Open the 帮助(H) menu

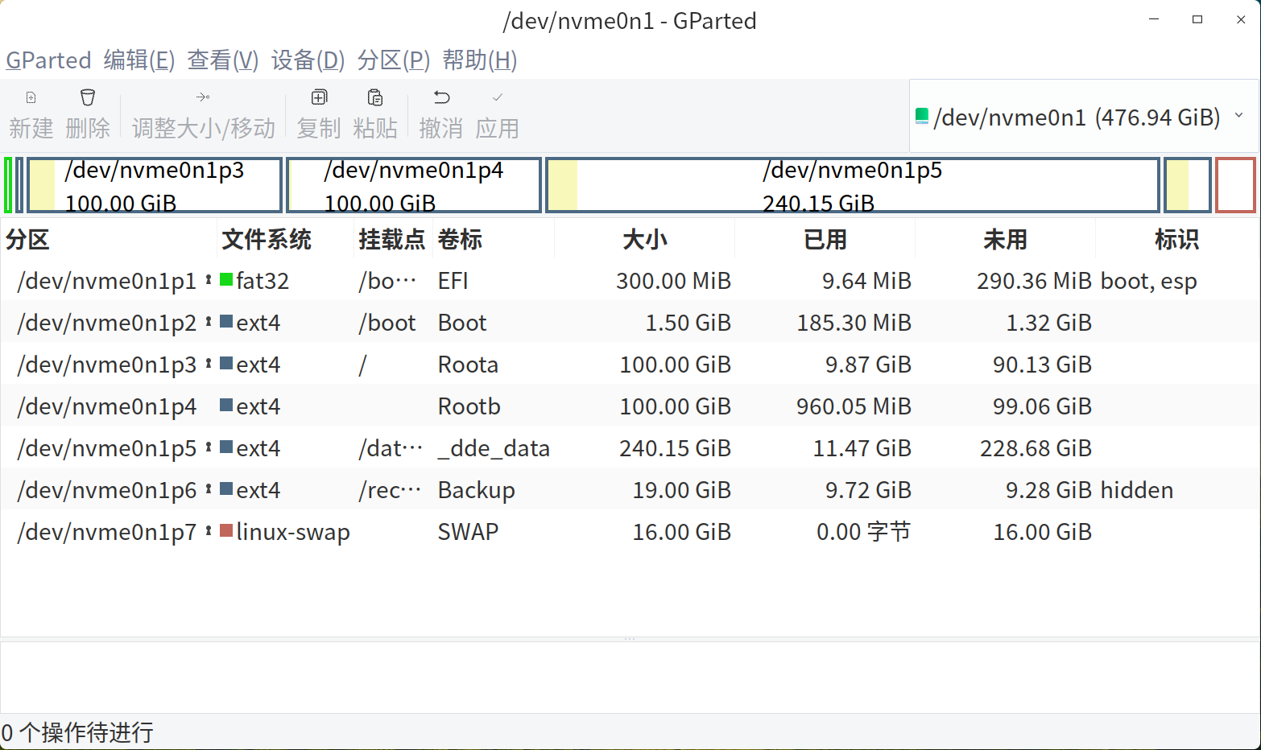pos(479,60)
